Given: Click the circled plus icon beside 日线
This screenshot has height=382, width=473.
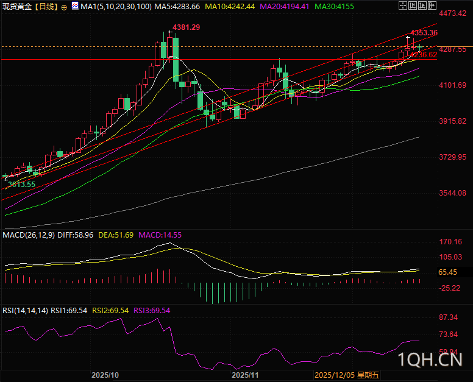Looking at the screenshot, I should (64, 7).
